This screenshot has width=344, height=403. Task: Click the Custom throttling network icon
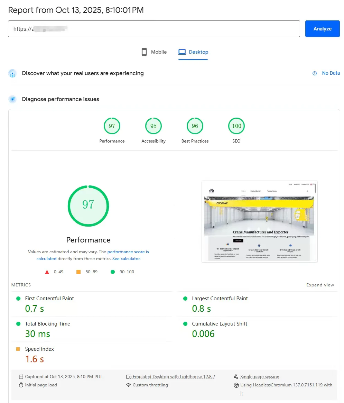[x=129, y=385]
